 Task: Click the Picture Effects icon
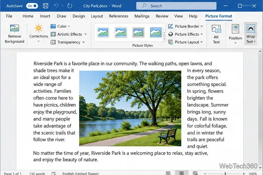click(x=171, y=34)
